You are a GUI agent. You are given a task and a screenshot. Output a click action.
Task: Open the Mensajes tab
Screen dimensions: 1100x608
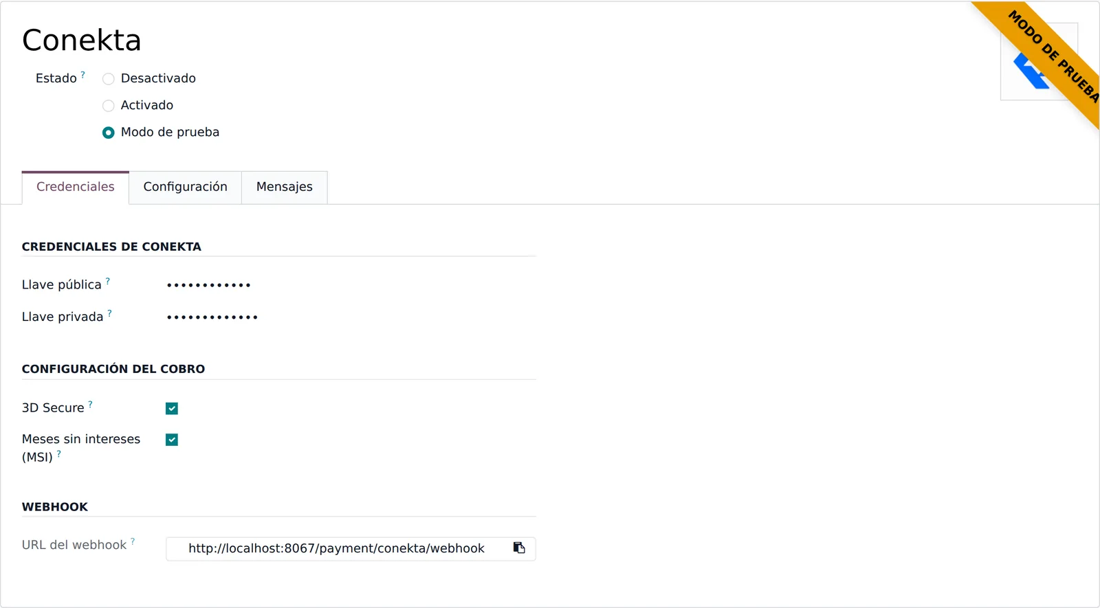(x=284, y=187)
